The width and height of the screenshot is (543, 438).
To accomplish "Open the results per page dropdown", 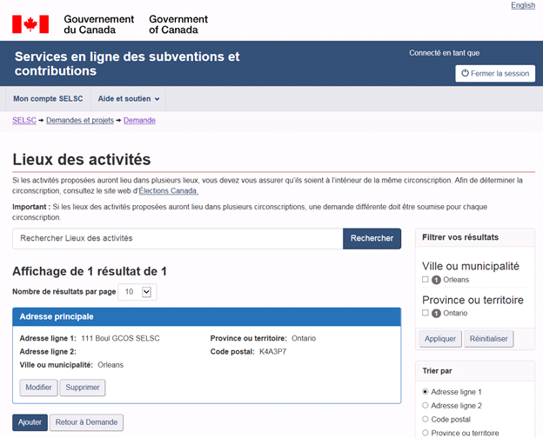I will click(137, 293).
